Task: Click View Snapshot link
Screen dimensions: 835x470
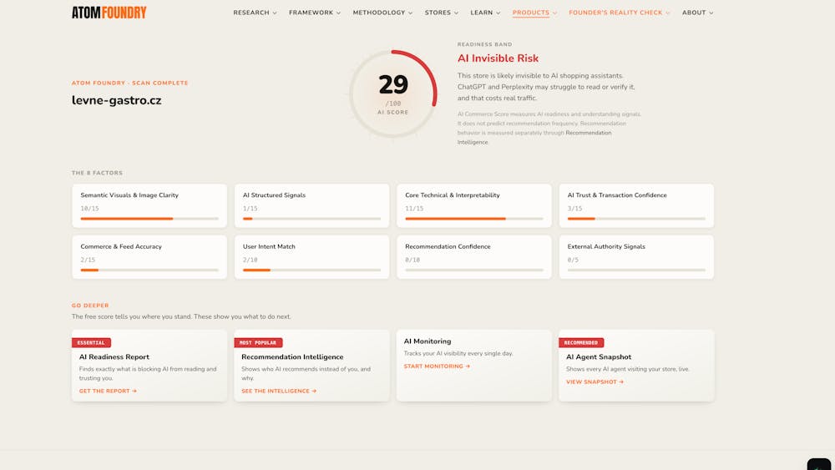Action: click(595, 382)
